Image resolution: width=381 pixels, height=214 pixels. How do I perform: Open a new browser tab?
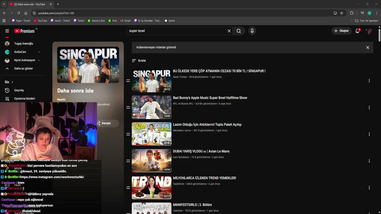click(x=58, y=4)
